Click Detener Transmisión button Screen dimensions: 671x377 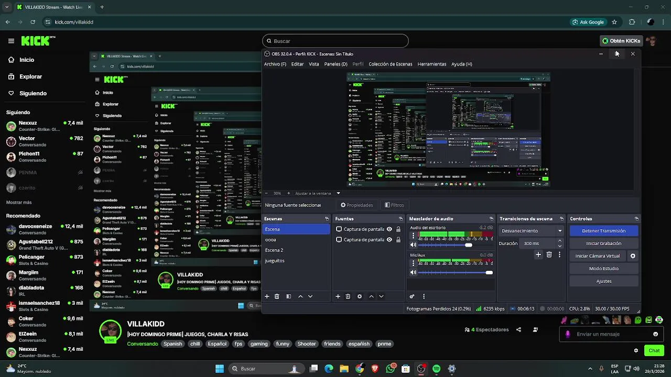pyautogui.click(x=604, y=231)
